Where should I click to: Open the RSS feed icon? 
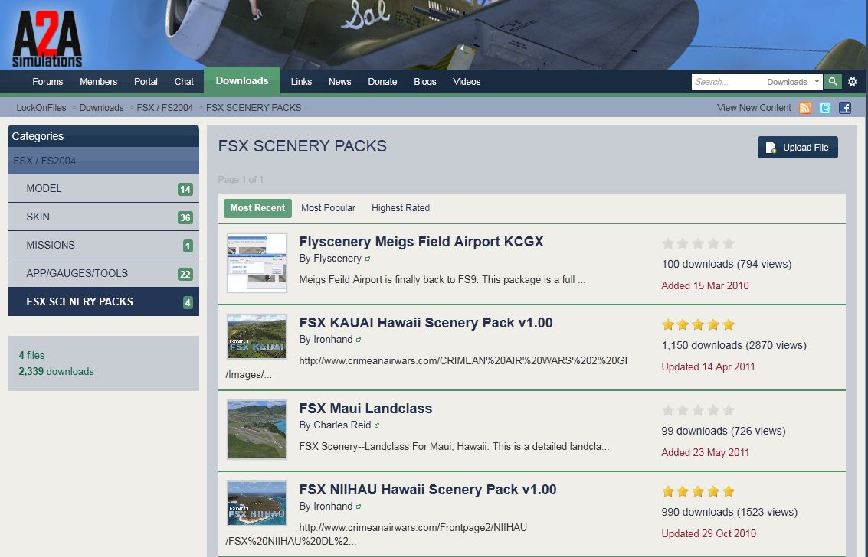(805, 108)
